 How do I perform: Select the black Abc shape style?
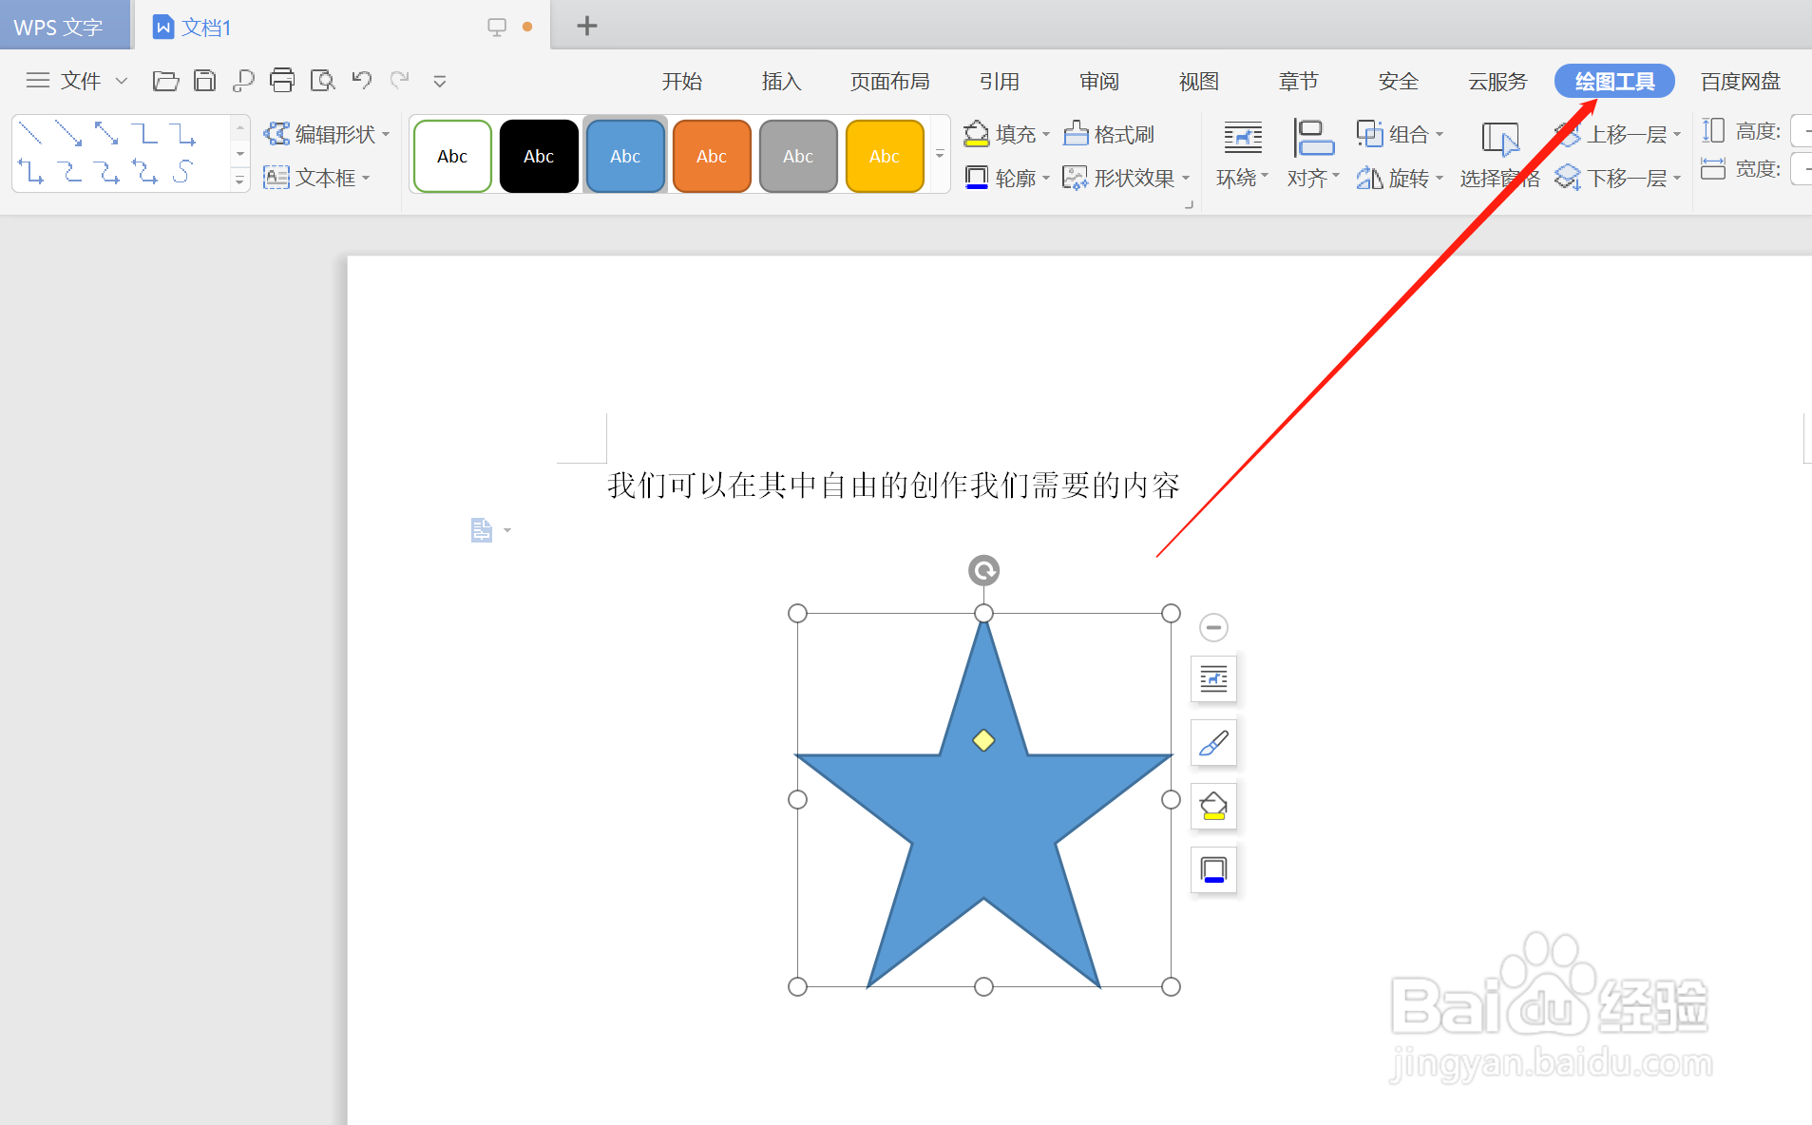(x=538, y=155)
